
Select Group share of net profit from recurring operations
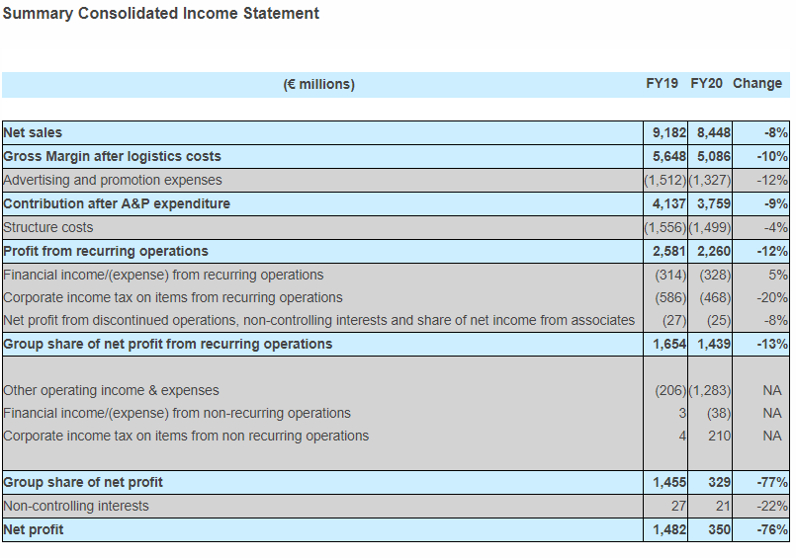168,344
